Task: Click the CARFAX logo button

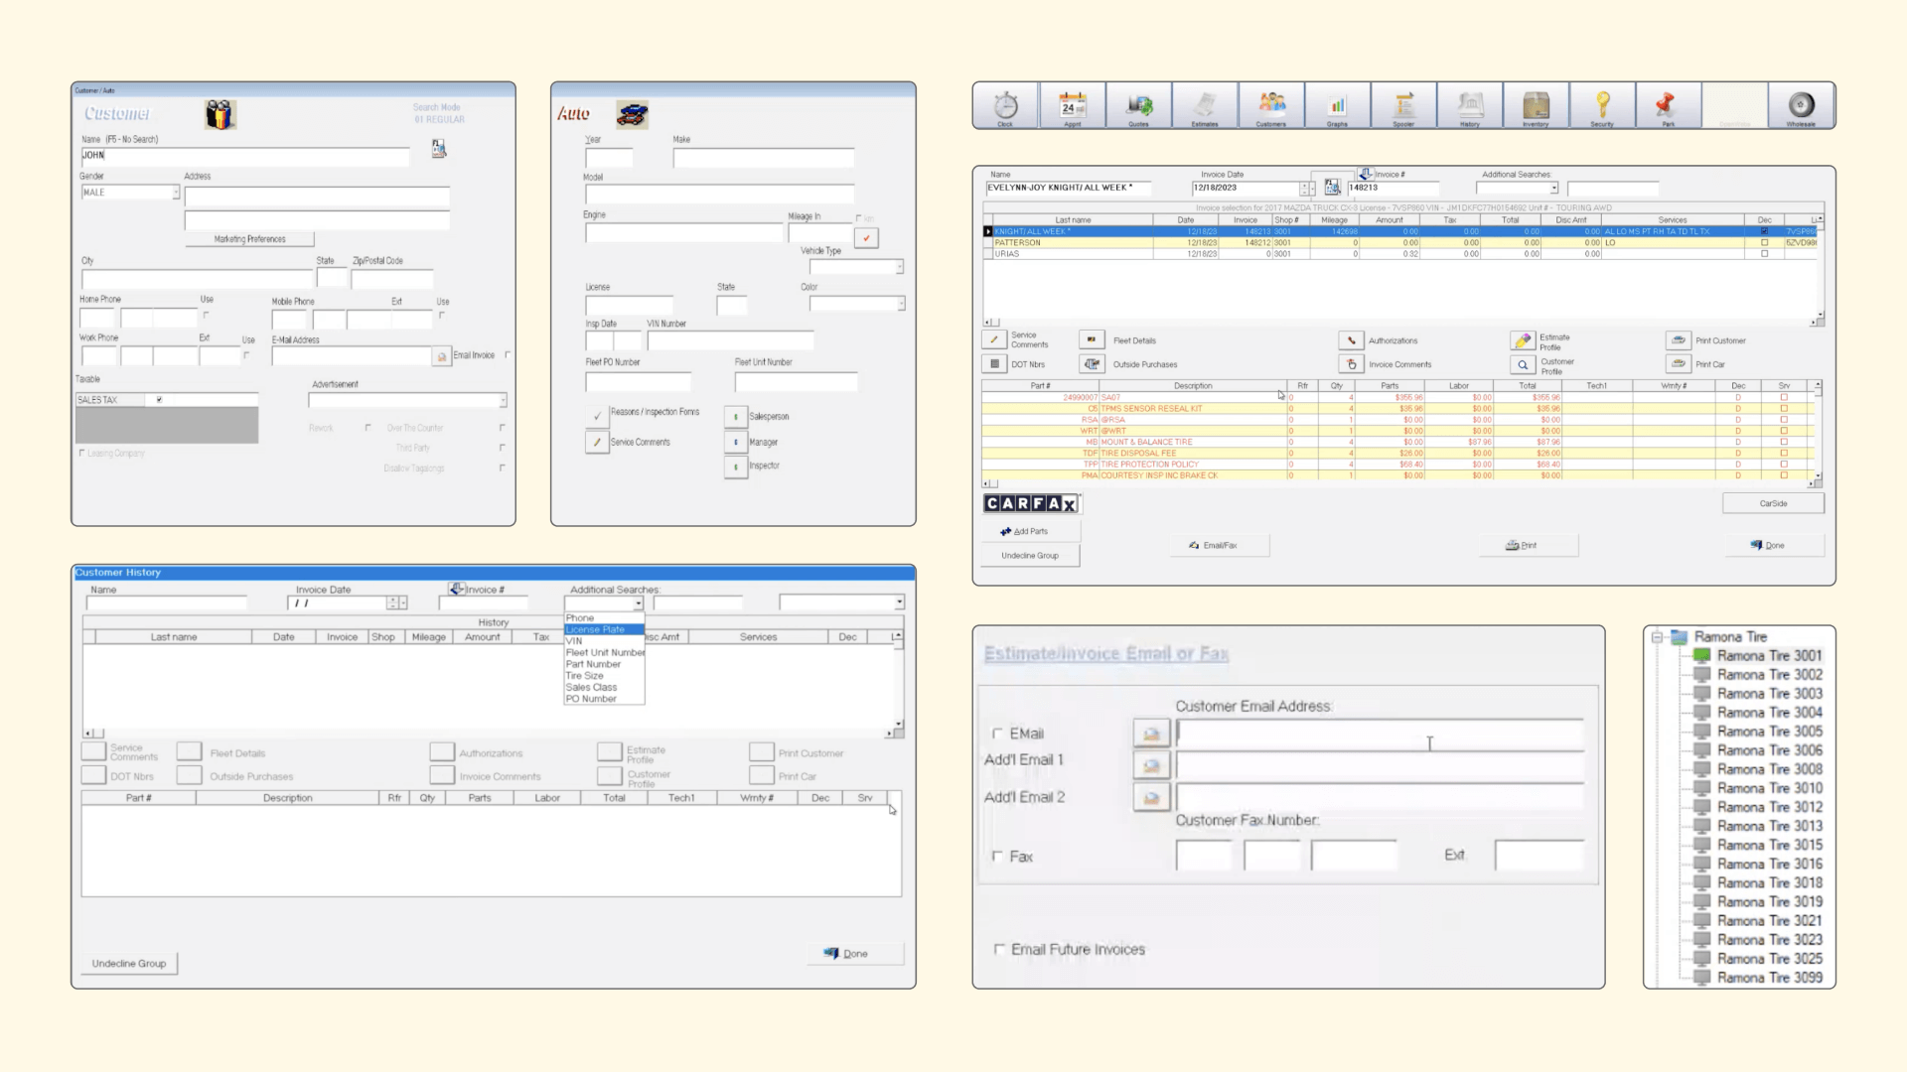Action: coord(1030,504)
